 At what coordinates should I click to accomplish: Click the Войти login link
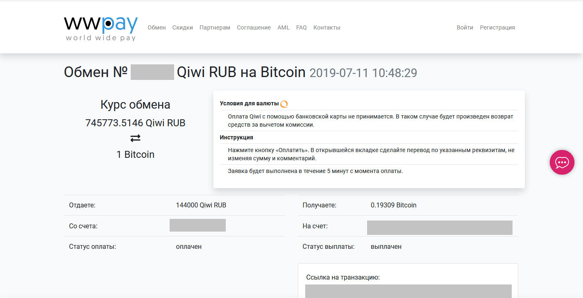[465, 27]
